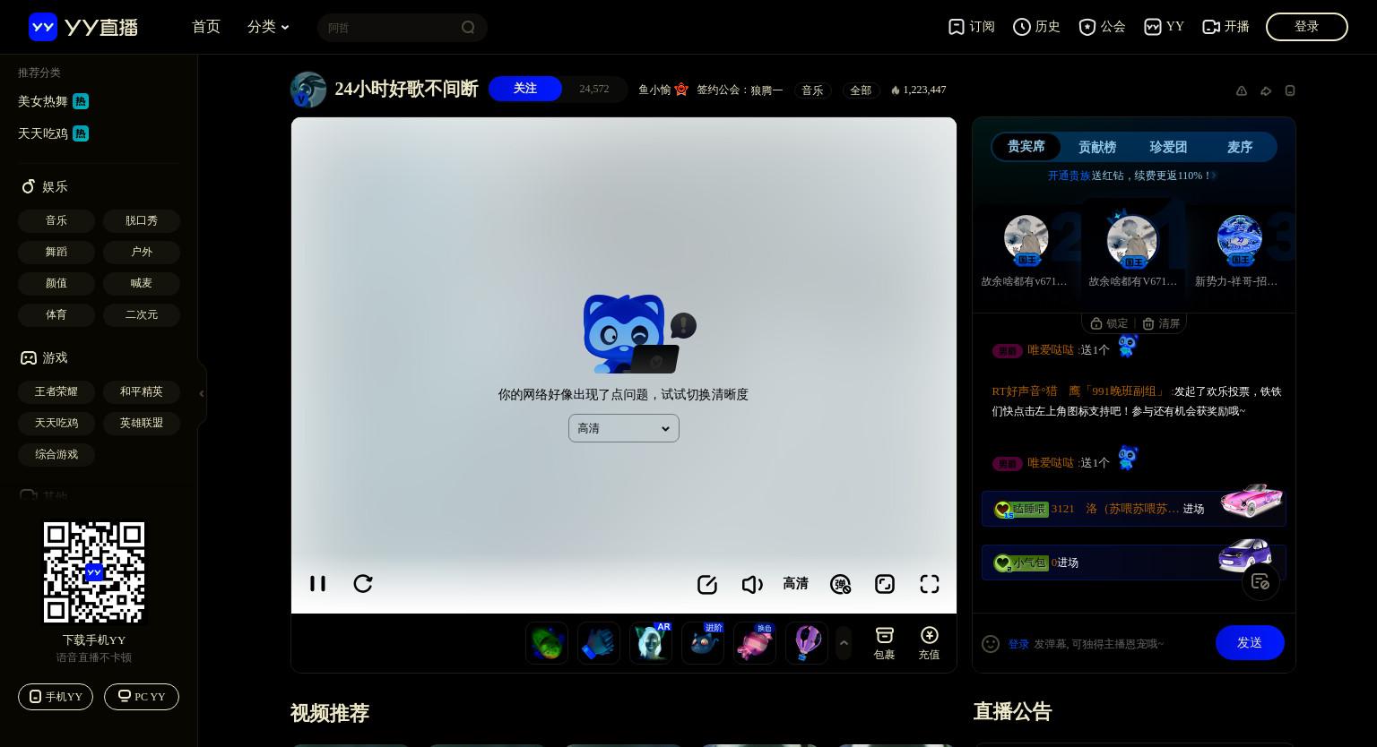Viewport: 1377px width, 747px height.
Task: Click the 全部 tag in channel header
Action: [x=861, y=90]
